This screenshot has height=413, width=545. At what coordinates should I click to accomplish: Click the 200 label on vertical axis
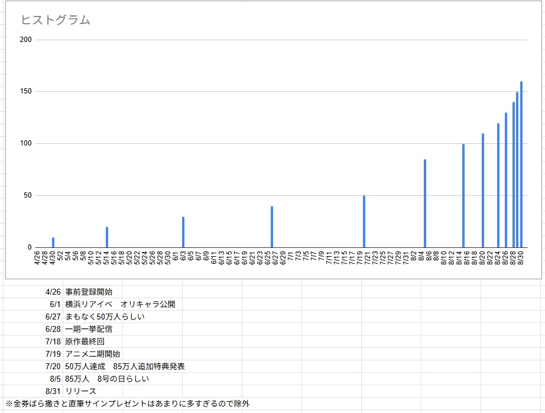click(x=25, y=40)
